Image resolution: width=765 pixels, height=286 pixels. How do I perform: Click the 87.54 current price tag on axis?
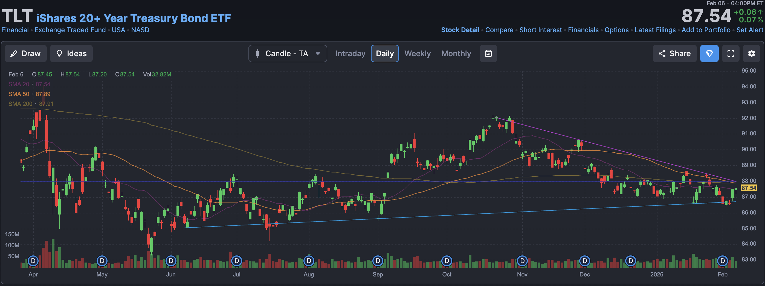coord(749,188)
